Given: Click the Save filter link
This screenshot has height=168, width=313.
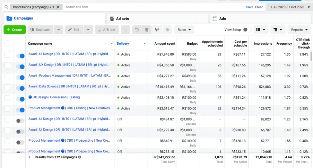Looking at the screenshot, I should click(x=249, y=7).
